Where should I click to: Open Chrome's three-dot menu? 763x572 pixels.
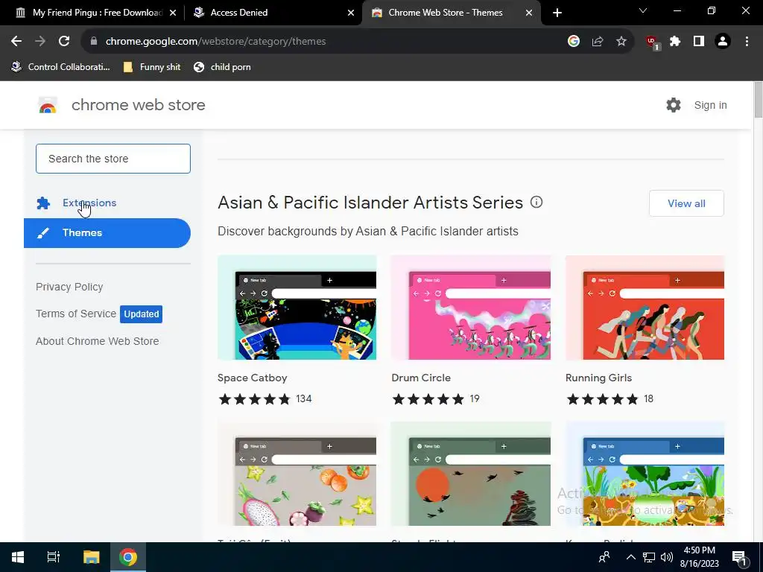747,42
